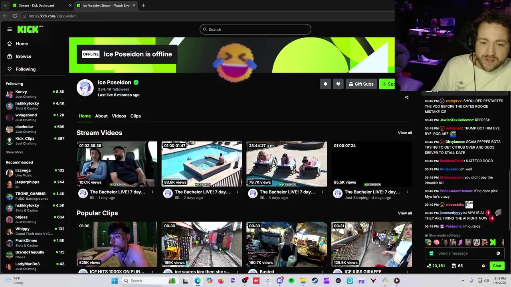Expand Following list with Show More

tap(14, 152)
